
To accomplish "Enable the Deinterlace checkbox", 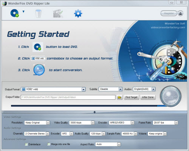I will (26, 144).
